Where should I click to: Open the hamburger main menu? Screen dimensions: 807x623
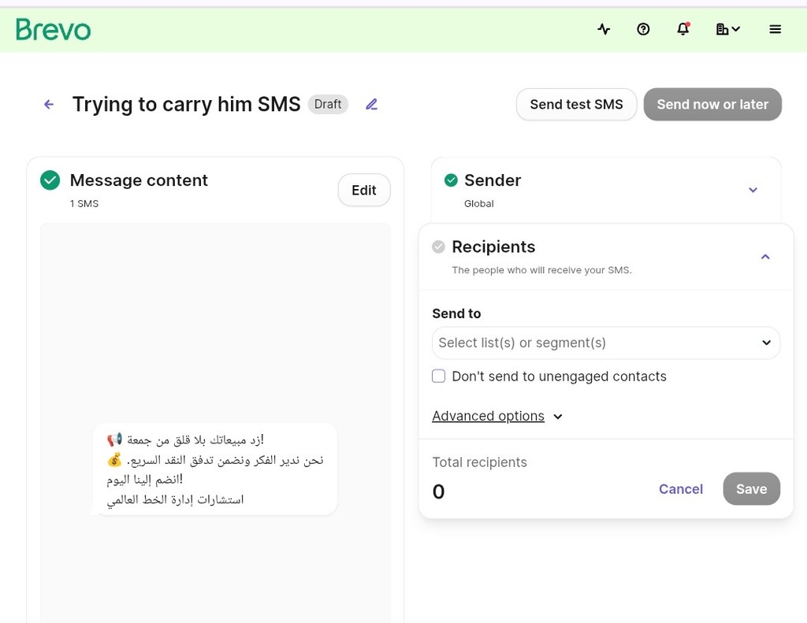(775, 29)
